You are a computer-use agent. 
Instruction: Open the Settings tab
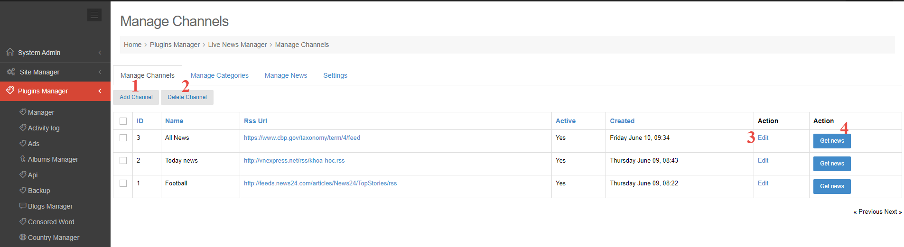pyautogui.click(x=335, y=75)
